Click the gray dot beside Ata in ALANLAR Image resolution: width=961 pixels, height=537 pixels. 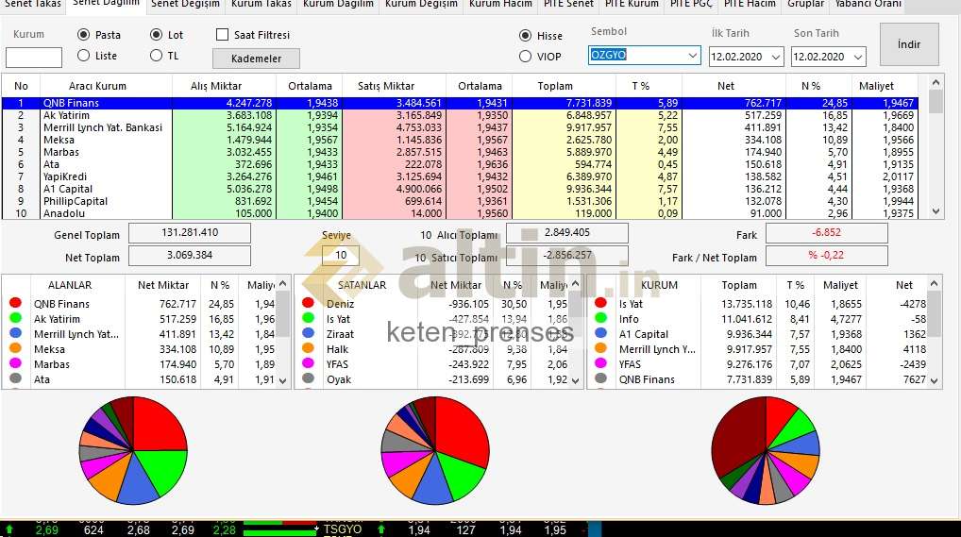(x=16, y=378)
